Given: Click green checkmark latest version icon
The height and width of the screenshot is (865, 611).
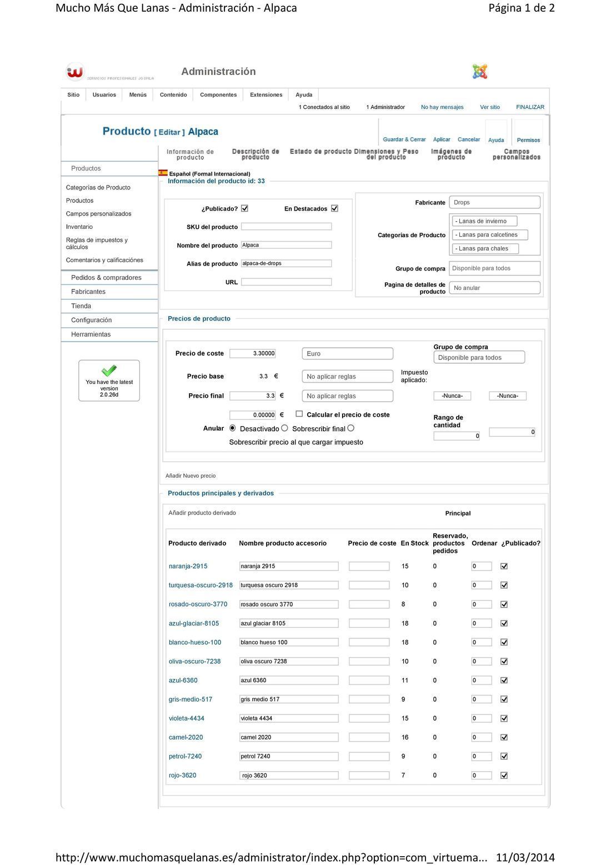Looking at the screenshot, I should [109, 371].
